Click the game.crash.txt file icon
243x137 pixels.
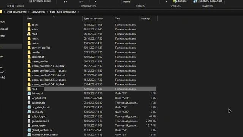click(29, 121)
